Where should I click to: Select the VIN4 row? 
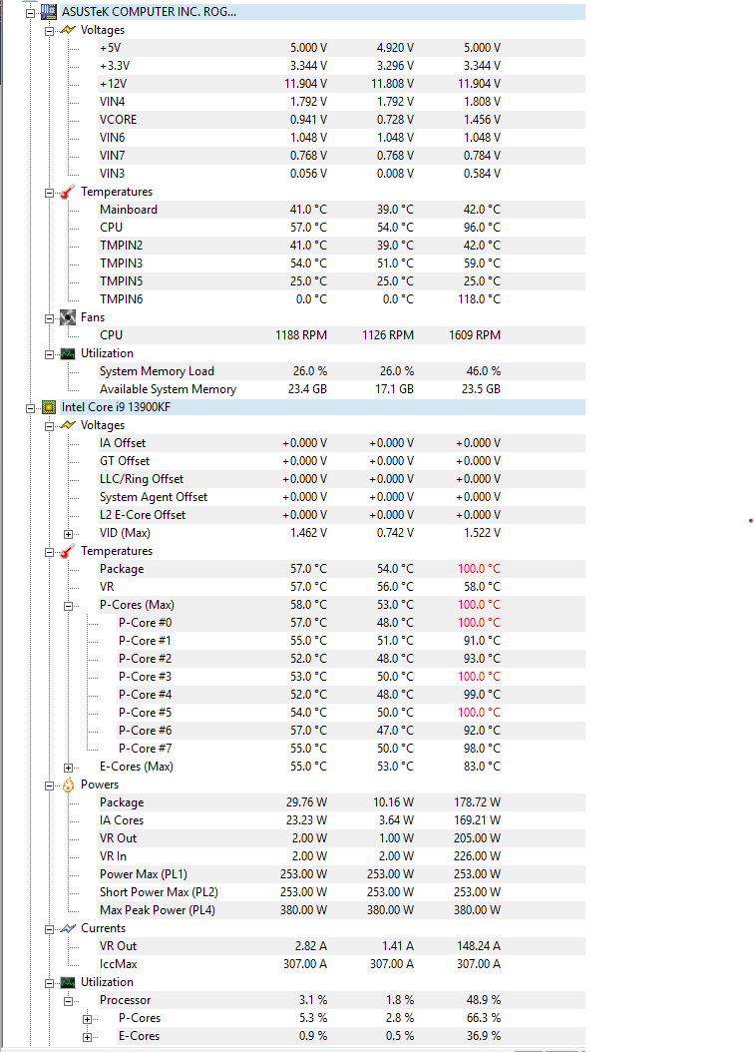click(341, 102)
